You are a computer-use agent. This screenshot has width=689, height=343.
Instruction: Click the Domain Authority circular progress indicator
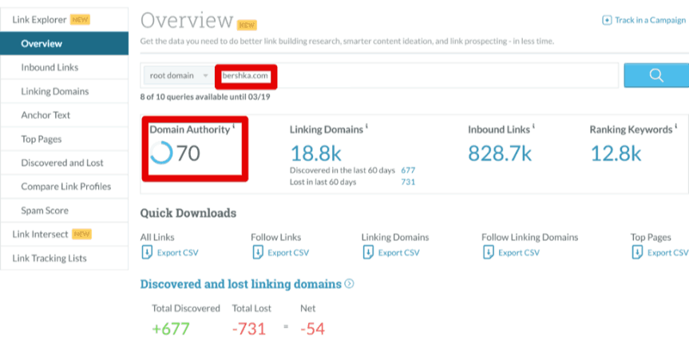point(161,152)
